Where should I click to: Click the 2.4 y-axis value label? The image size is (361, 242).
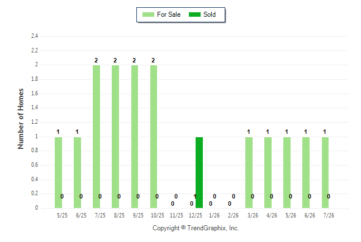coord(35,36)
